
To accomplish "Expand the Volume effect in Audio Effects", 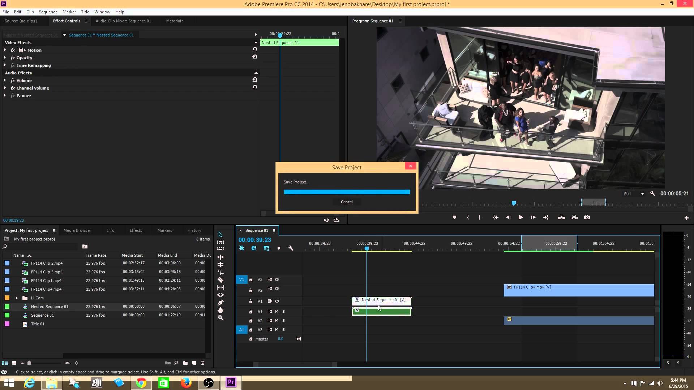I will click(5, 80).
